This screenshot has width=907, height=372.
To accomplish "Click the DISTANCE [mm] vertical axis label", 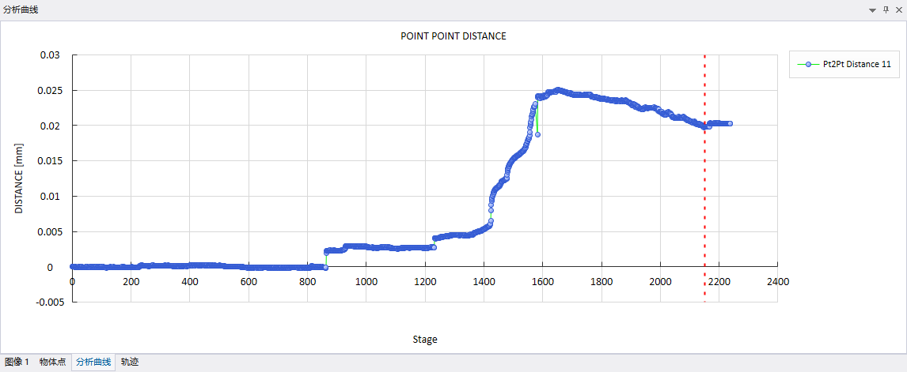I will [x=19, y=178].
